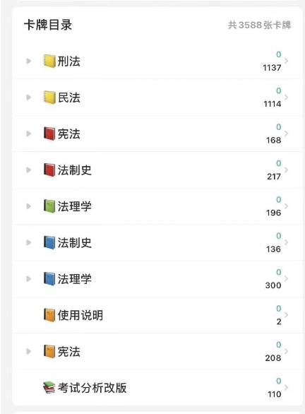The height and width of the screenshot is (414, 305).
Task: Tap the right chevron on 考试分析改版 row
Action: tap(286, 388)
